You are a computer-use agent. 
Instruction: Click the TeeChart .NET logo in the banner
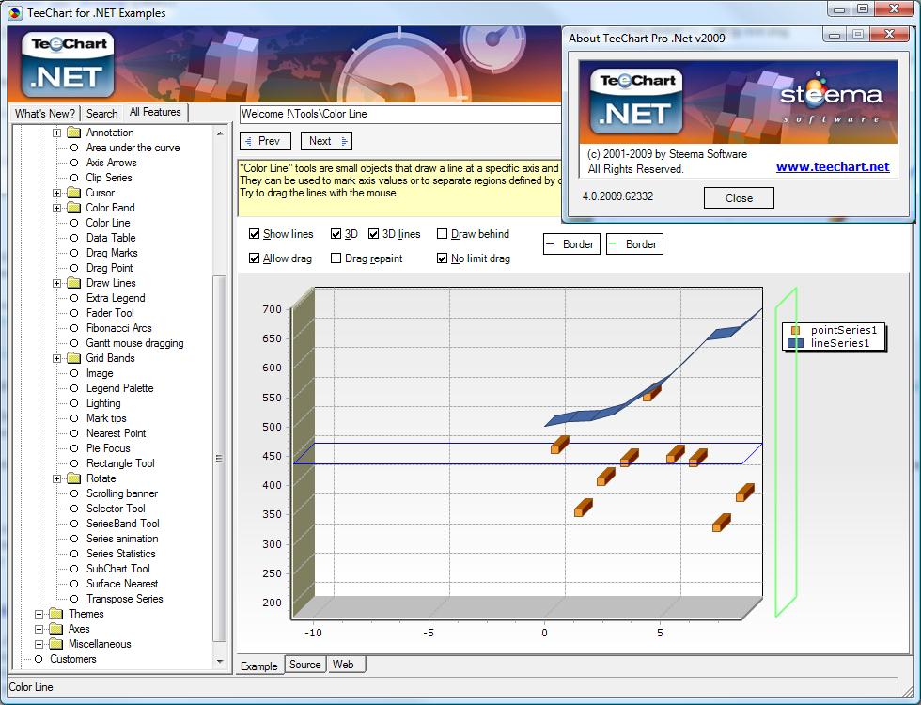pyautogui.click(x=68, y=64)
